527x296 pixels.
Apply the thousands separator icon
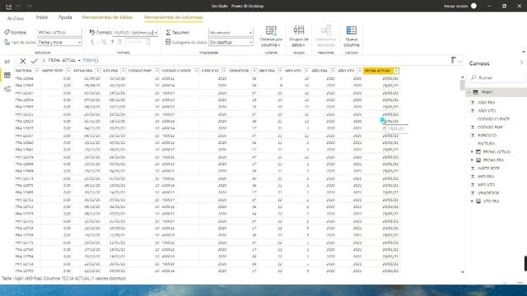(112, 42)
